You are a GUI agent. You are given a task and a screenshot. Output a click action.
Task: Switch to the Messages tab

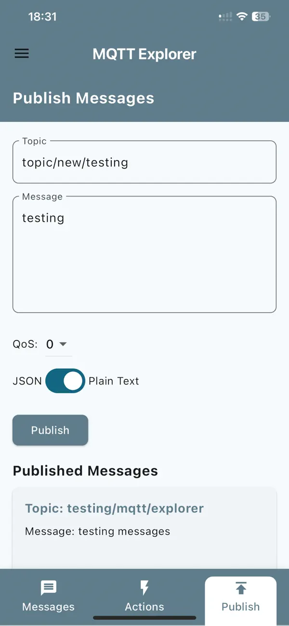point(48,598)
